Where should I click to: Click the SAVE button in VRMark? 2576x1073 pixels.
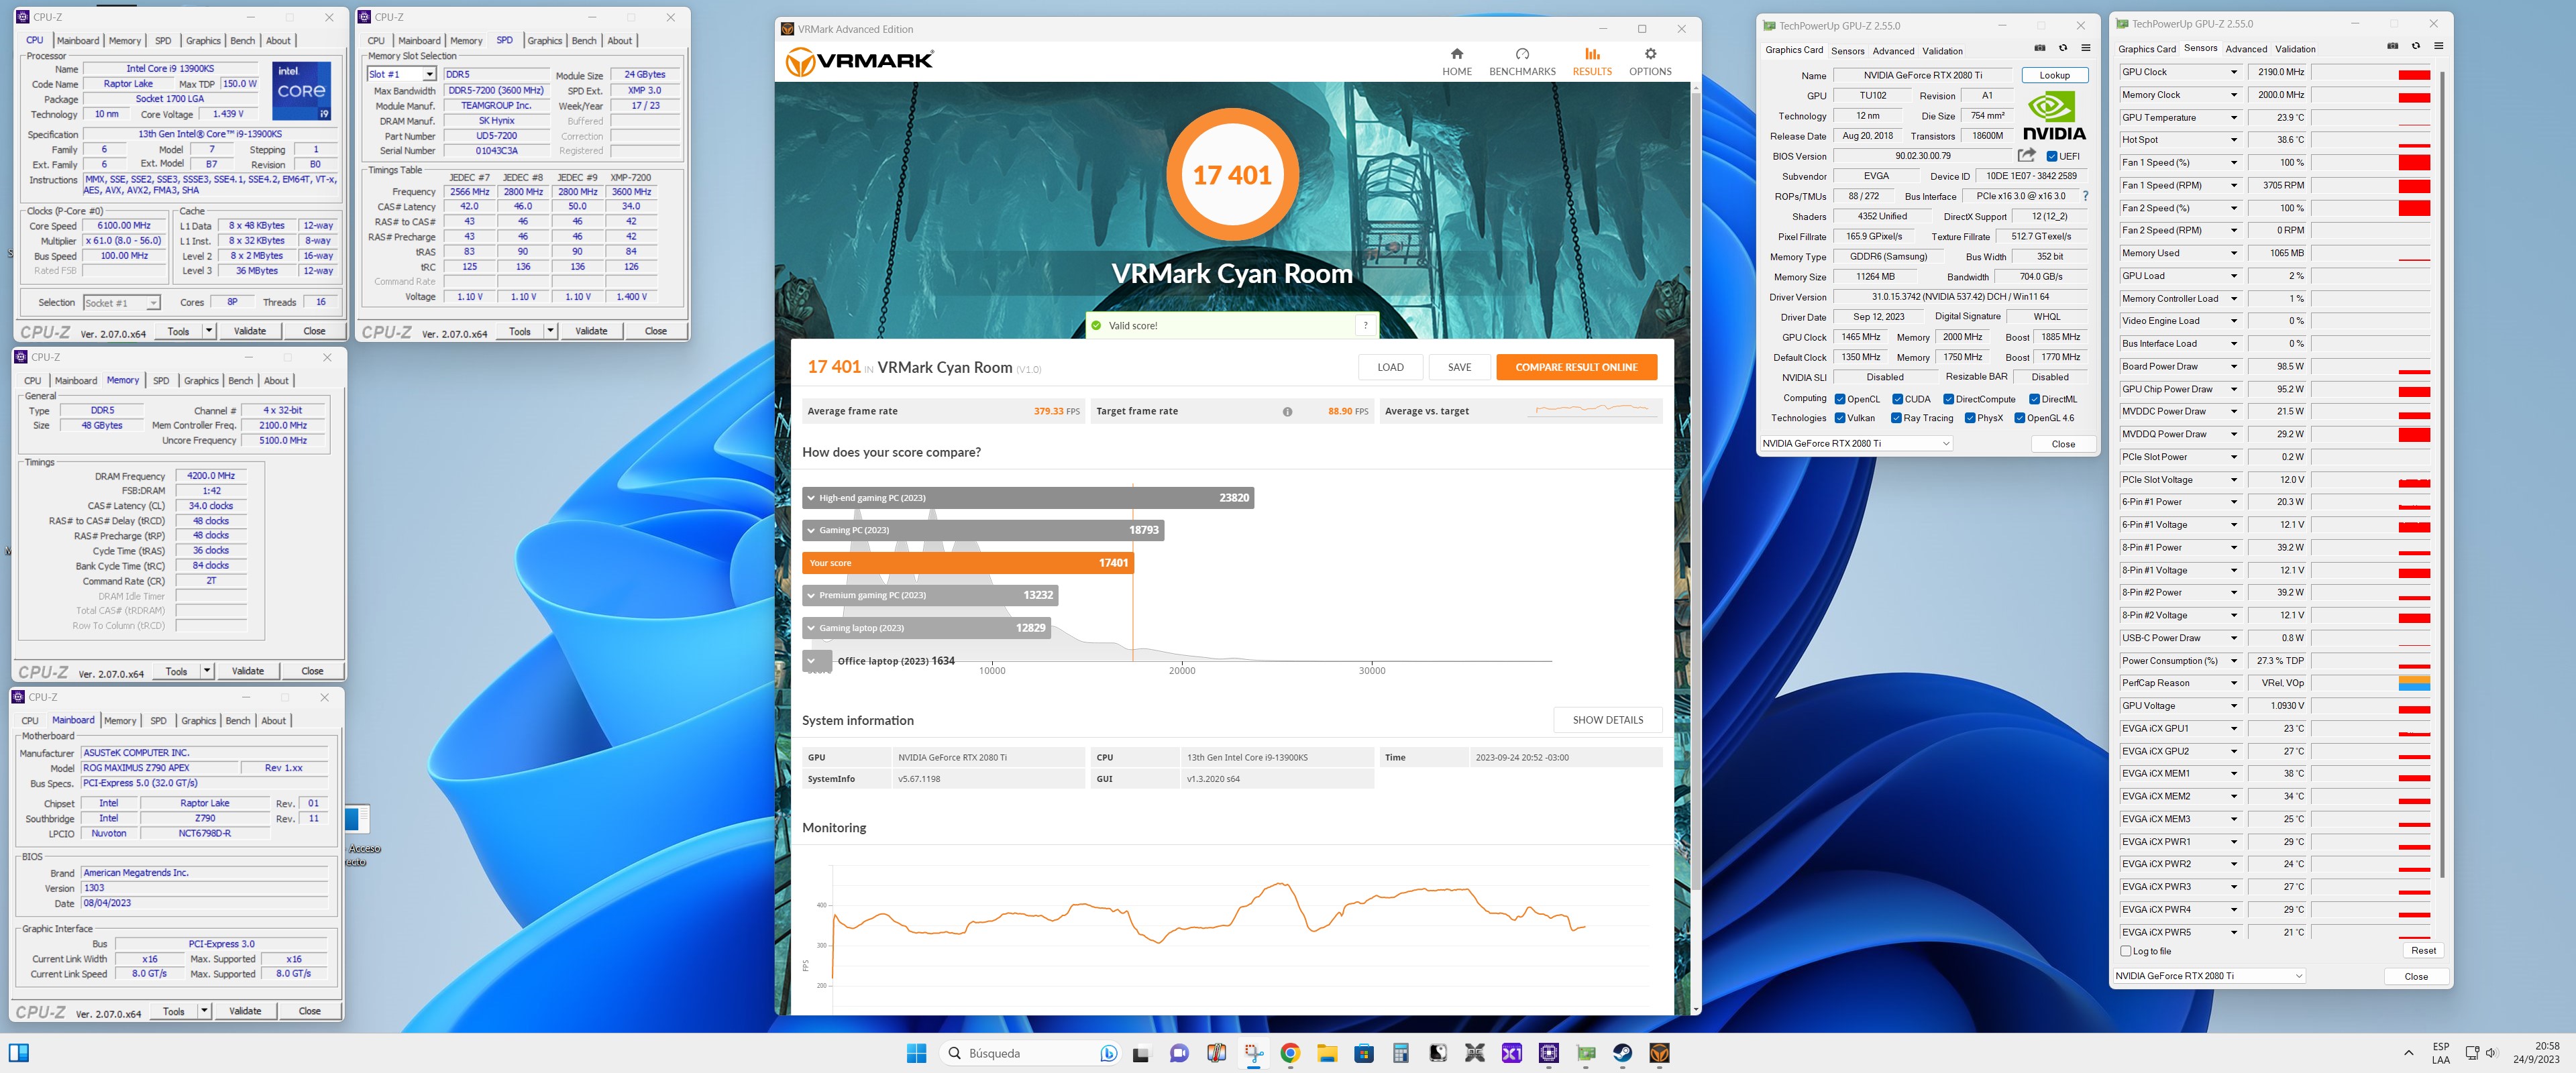click(1459, 368)
